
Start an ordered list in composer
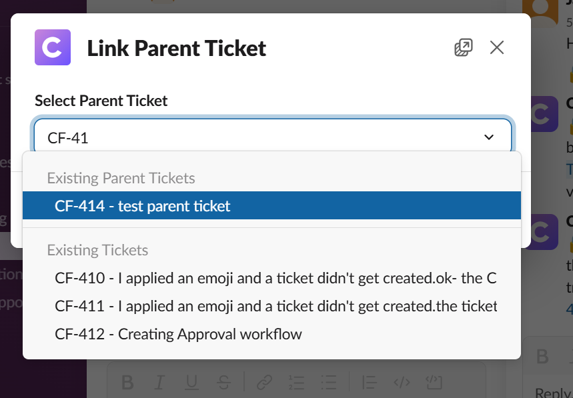[x=297, y=382]
